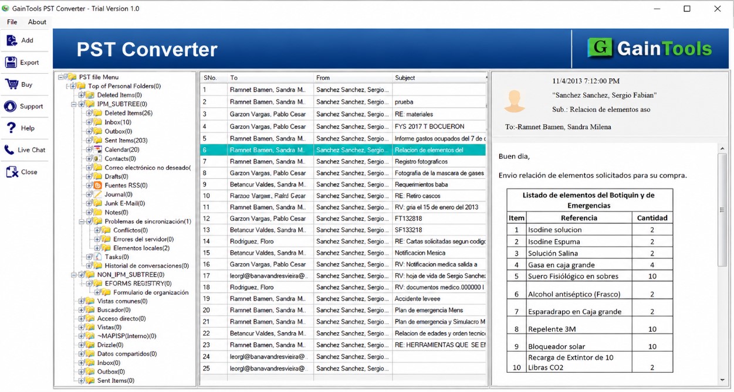734x392 pixels.
Task: Select the Fuentes RSS(0) feed icon
Action: point(98,185)
